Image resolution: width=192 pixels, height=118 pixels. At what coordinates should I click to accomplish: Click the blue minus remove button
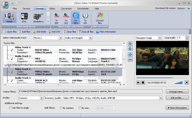(x=130, y=60)
